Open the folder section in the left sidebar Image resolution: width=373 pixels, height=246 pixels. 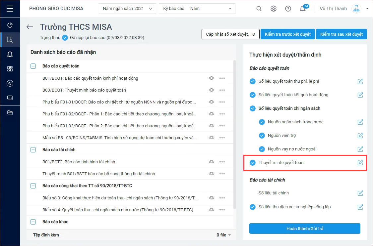click(10, 113)
